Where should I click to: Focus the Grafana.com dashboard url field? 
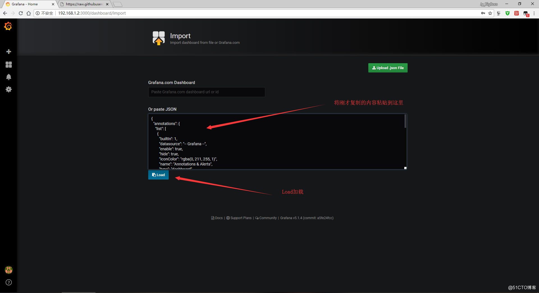point(207,92)
